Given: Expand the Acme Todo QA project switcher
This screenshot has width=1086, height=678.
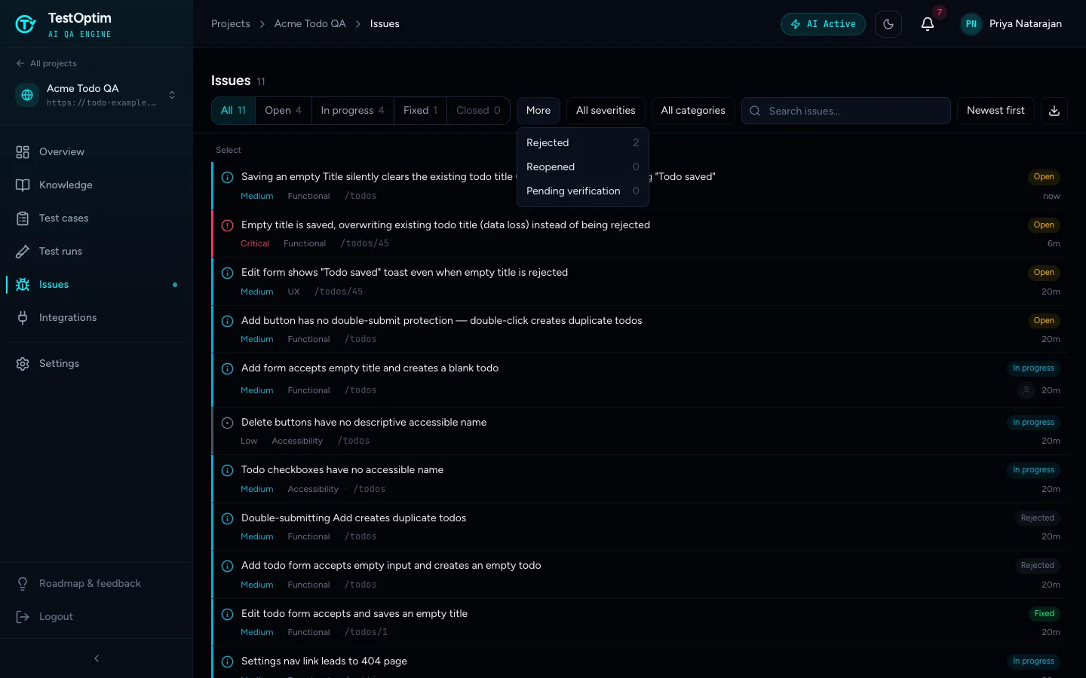Looking at the screenshot, I should (97, 95).
